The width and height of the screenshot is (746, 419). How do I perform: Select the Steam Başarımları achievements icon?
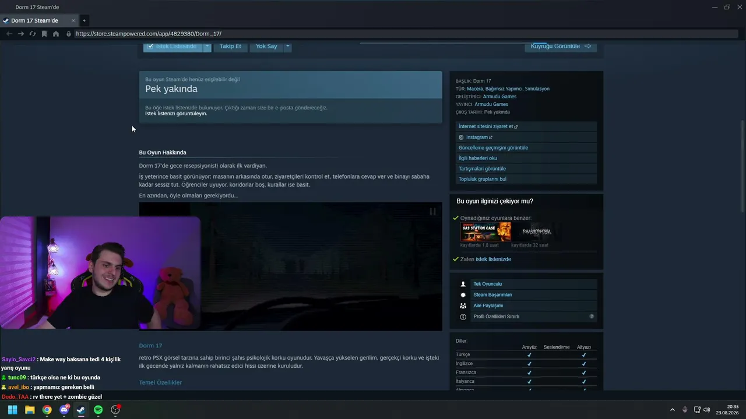pos(463,295)
